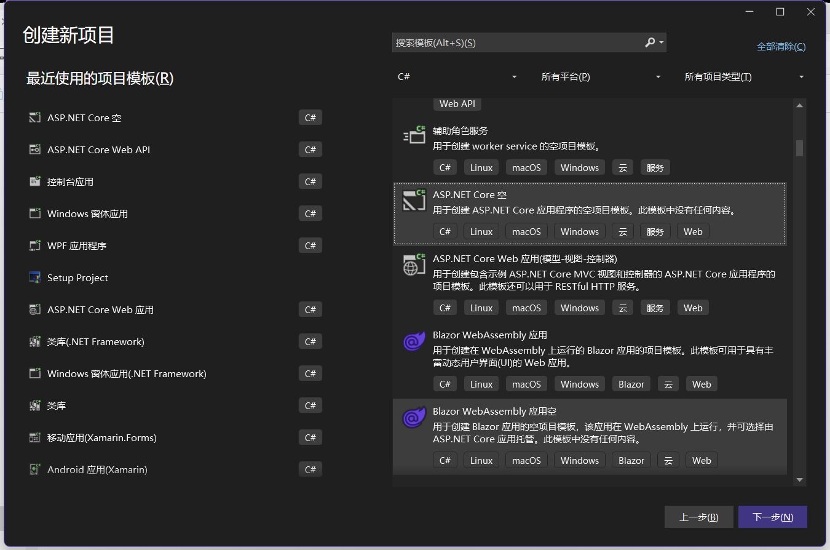
Task: Click the Blazor WebAssembly 应用空 purple icon
Action: tap(414, 417)
